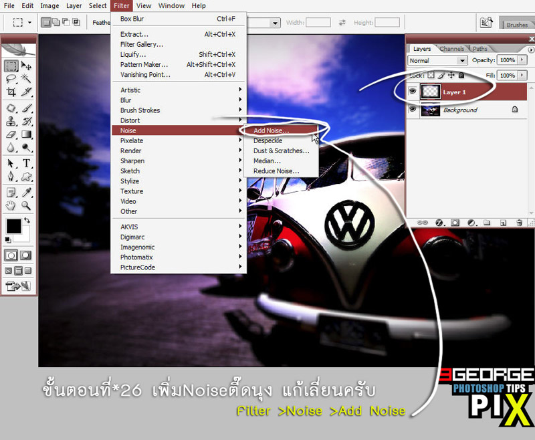The image size is (535, 440).
Task: Select the Horizontal Type tool
Action: coord(26,164)
